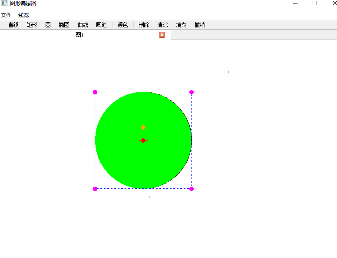Click the top-right magenta resize handle
The width and height of the screenshot is (337, 258).
tap(192, 92)
